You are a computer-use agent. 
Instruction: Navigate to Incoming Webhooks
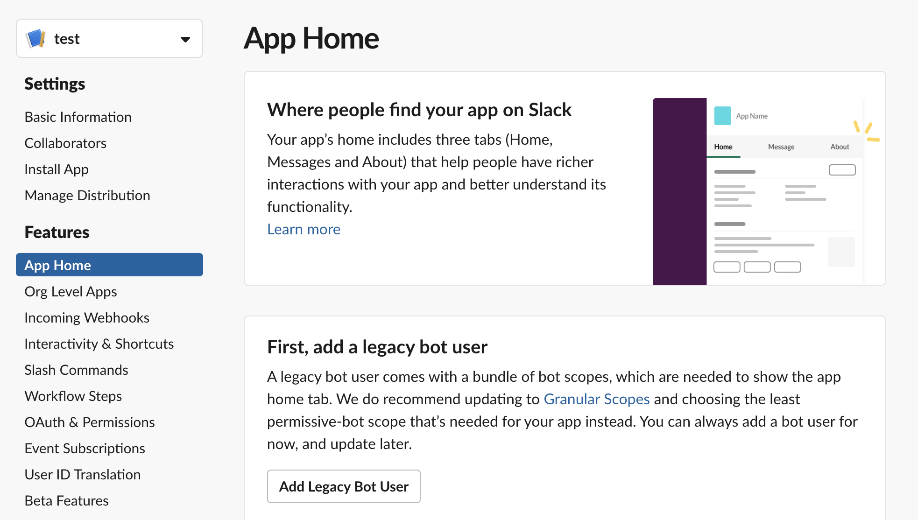coord(87,317)
